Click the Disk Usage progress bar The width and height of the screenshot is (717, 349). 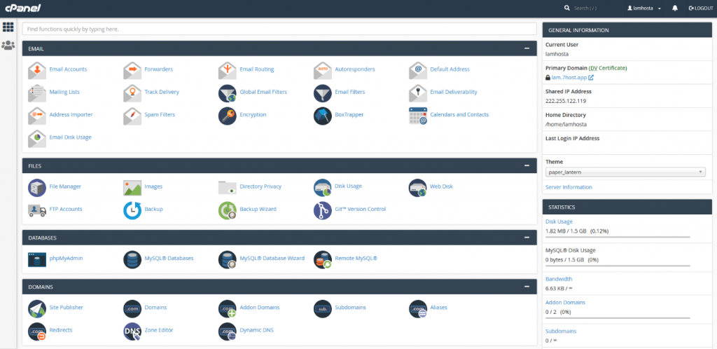618,237
